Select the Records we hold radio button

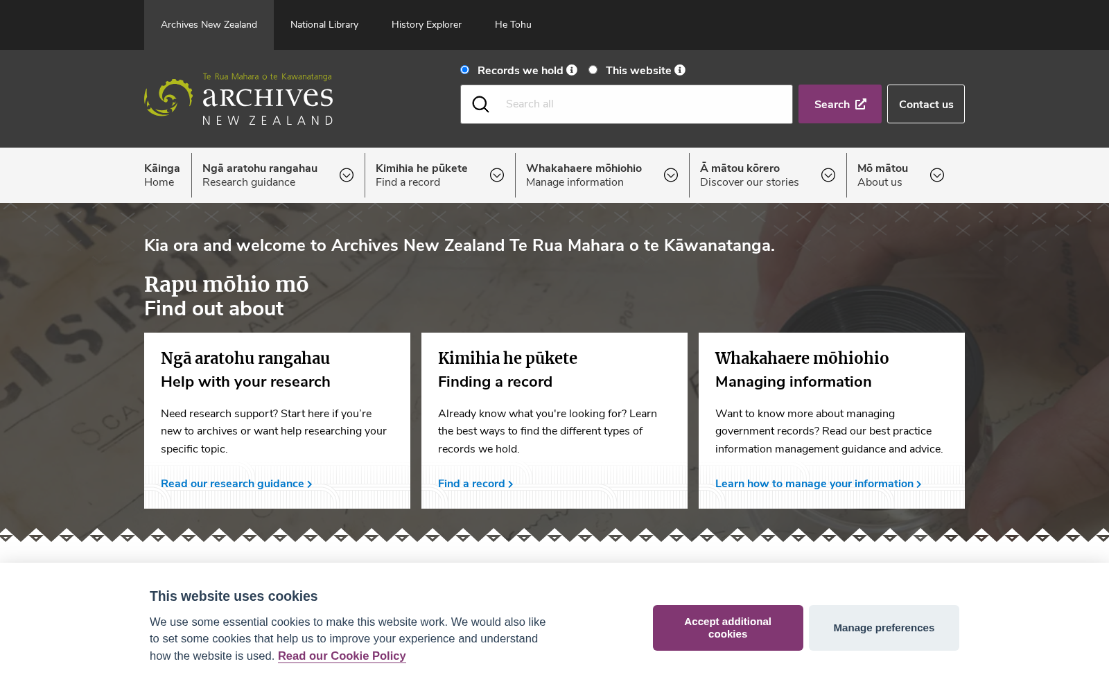[x=465, y=70]
